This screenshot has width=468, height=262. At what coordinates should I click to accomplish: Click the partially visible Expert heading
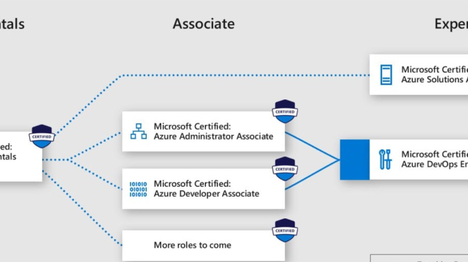(451, 24)
